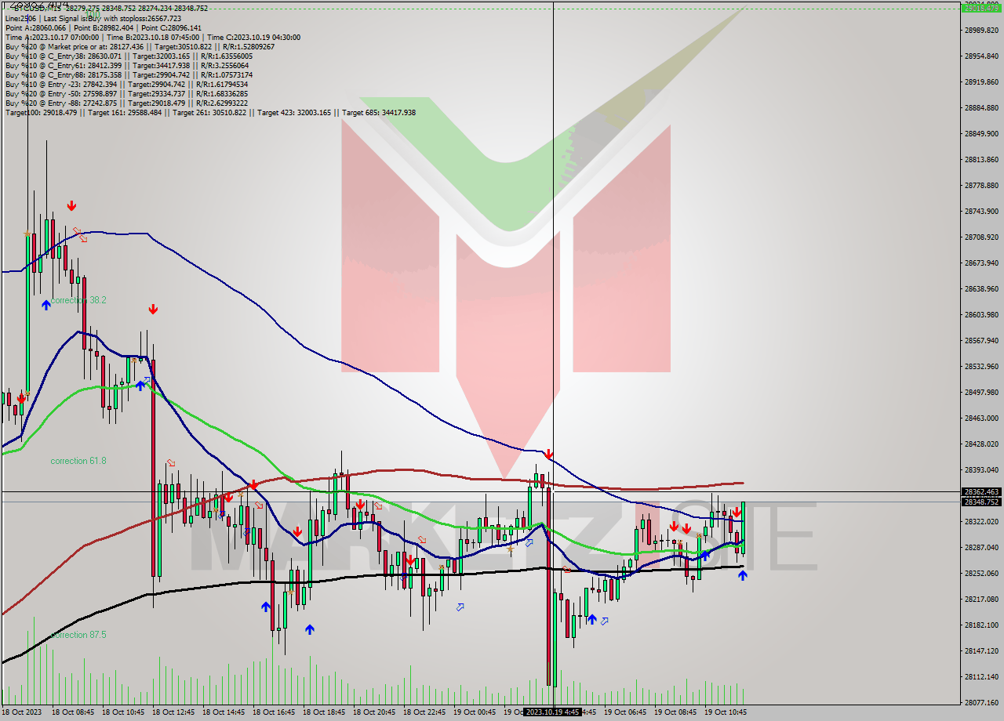Click the Point A:28060.066 info line
The width and height of the screenshot is (1004, 721).
click(104, 27)
